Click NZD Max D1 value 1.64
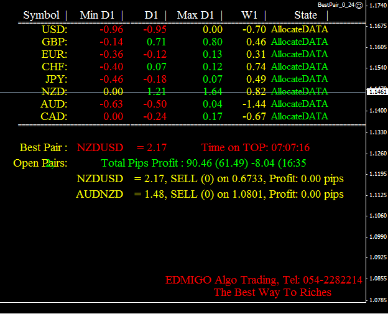This screenshot has width=388, height=314. 213,91
